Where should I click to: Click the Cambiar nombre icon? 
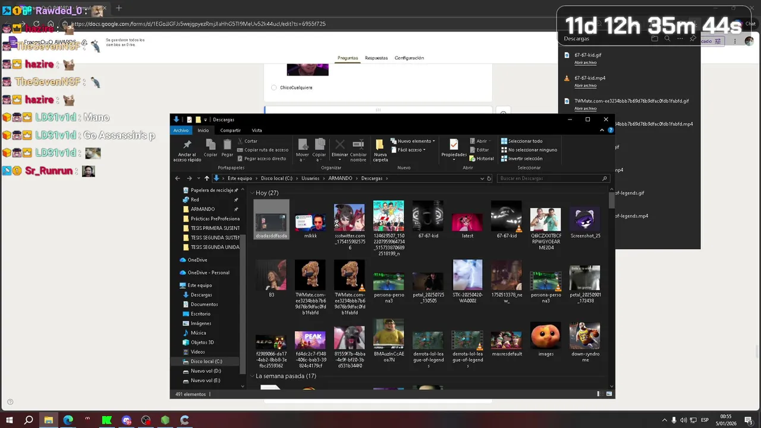pos(358,144)
